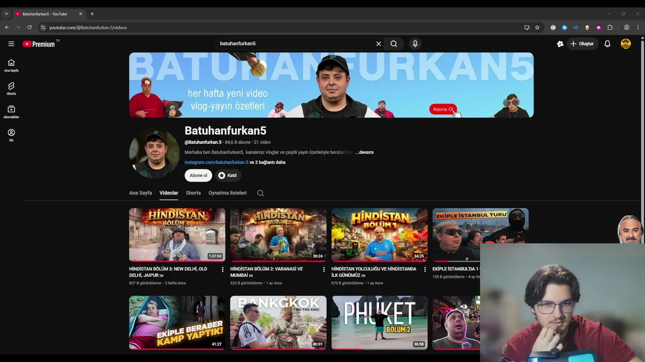Open options for HİNDİSTAN YOLCULUĞU video

pos(425,269)
